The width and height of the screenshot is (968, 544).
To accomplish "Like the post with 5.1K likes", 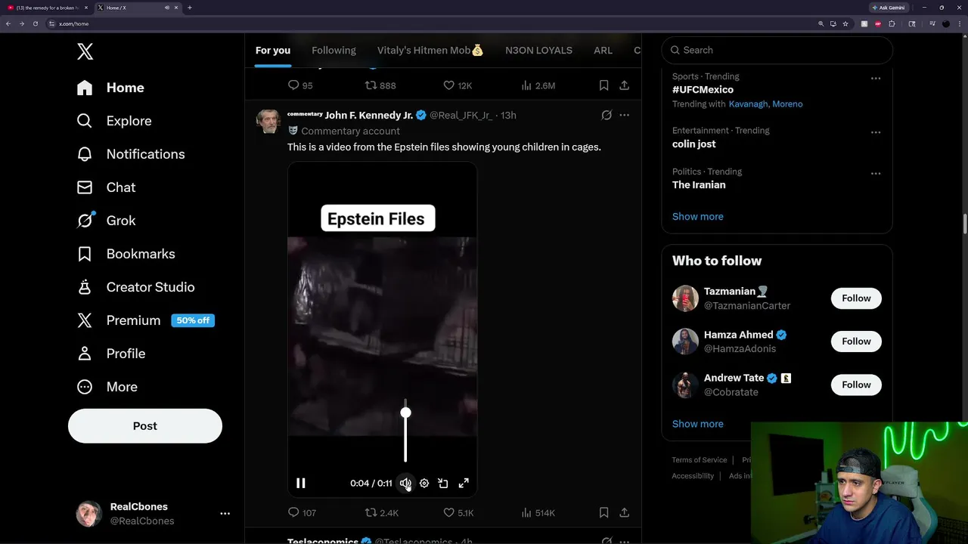I will [x=458, y=512].
